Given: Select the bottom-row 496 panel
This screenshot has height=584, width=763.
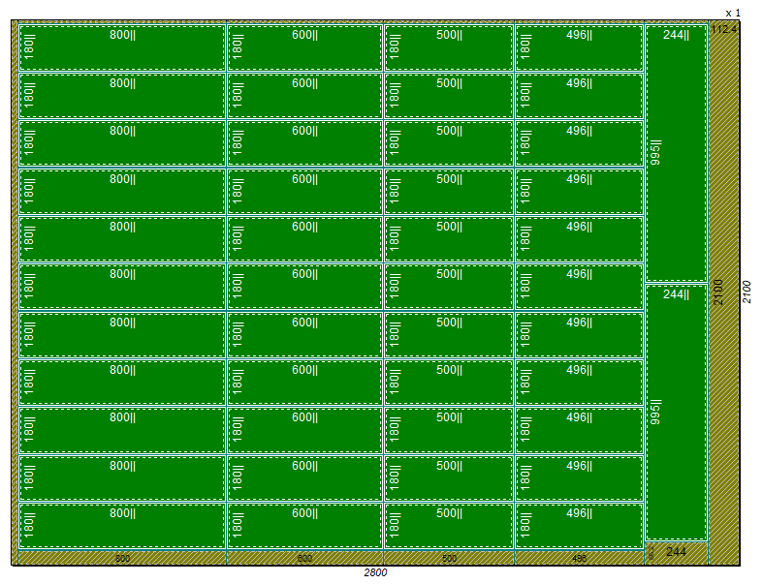Looking at the screenshot, I should click(579, 526).
